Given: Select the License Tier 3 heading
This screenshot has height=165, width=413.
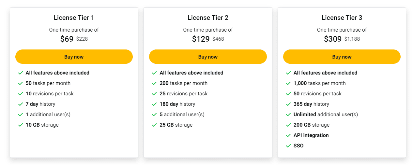Looking at the screenshot, I should [342, 18].
